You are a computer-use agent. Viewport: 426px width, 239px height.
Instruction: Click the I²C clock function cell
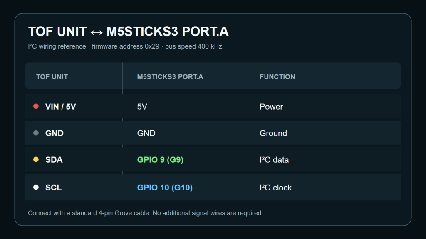(275, 188)
